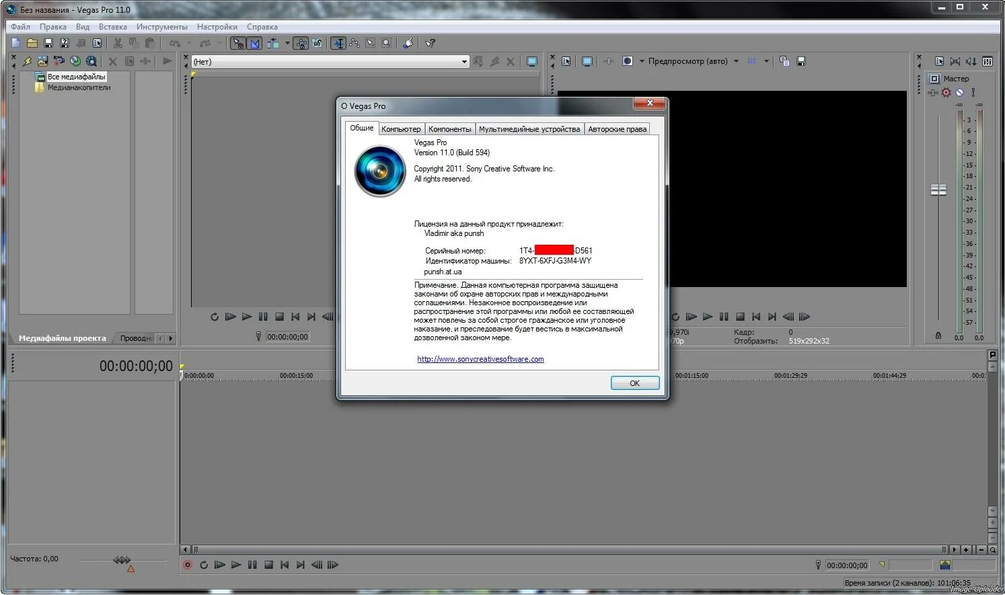1005x595 pixels.
Task: Toggle the Automatic Crossfades icon
Action: pyautogui.click(x=254, y=43)
